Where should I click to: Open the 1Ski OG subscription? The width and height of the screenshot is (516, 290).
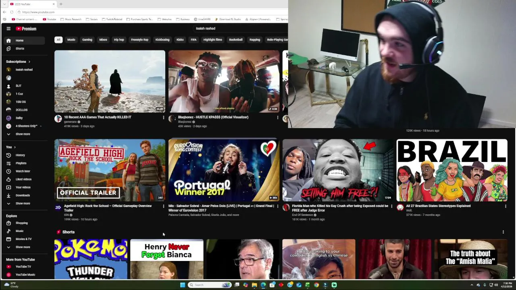point(25,102)
